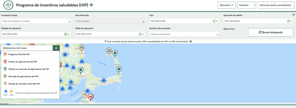Click the cluster marker showing 7

(70, 88)
